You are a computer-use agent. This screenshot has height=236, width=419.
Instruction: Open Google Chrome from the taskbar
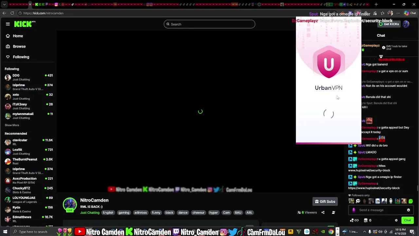[x=331, y=232]
